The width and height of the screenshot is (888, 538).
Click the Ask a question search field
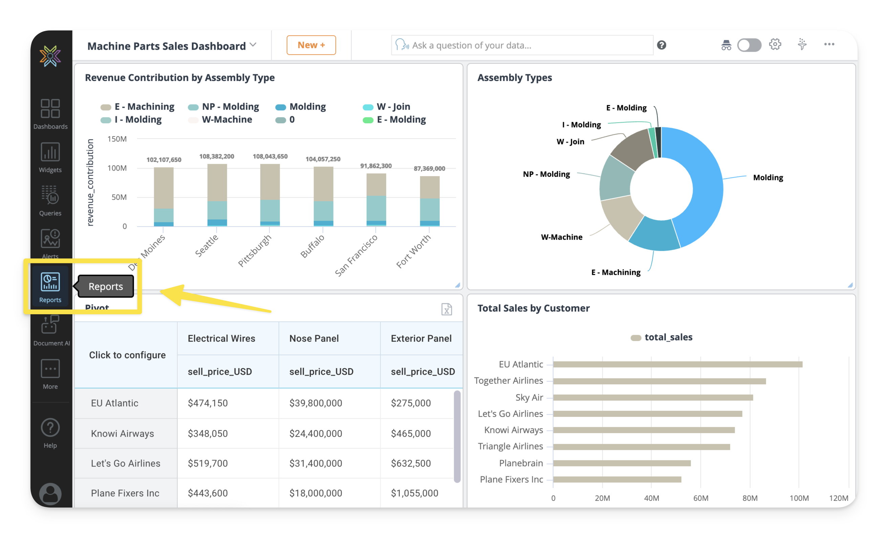(x=523, y=45)
